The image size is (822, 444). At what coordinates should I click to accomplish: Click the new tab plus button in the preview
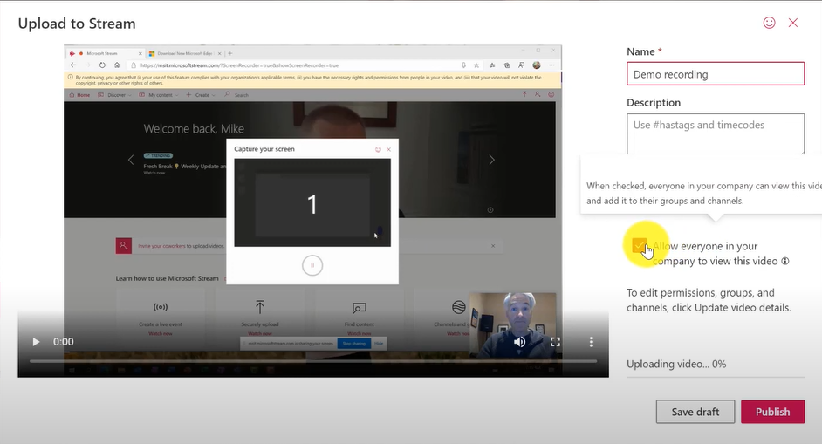point(230,53)
